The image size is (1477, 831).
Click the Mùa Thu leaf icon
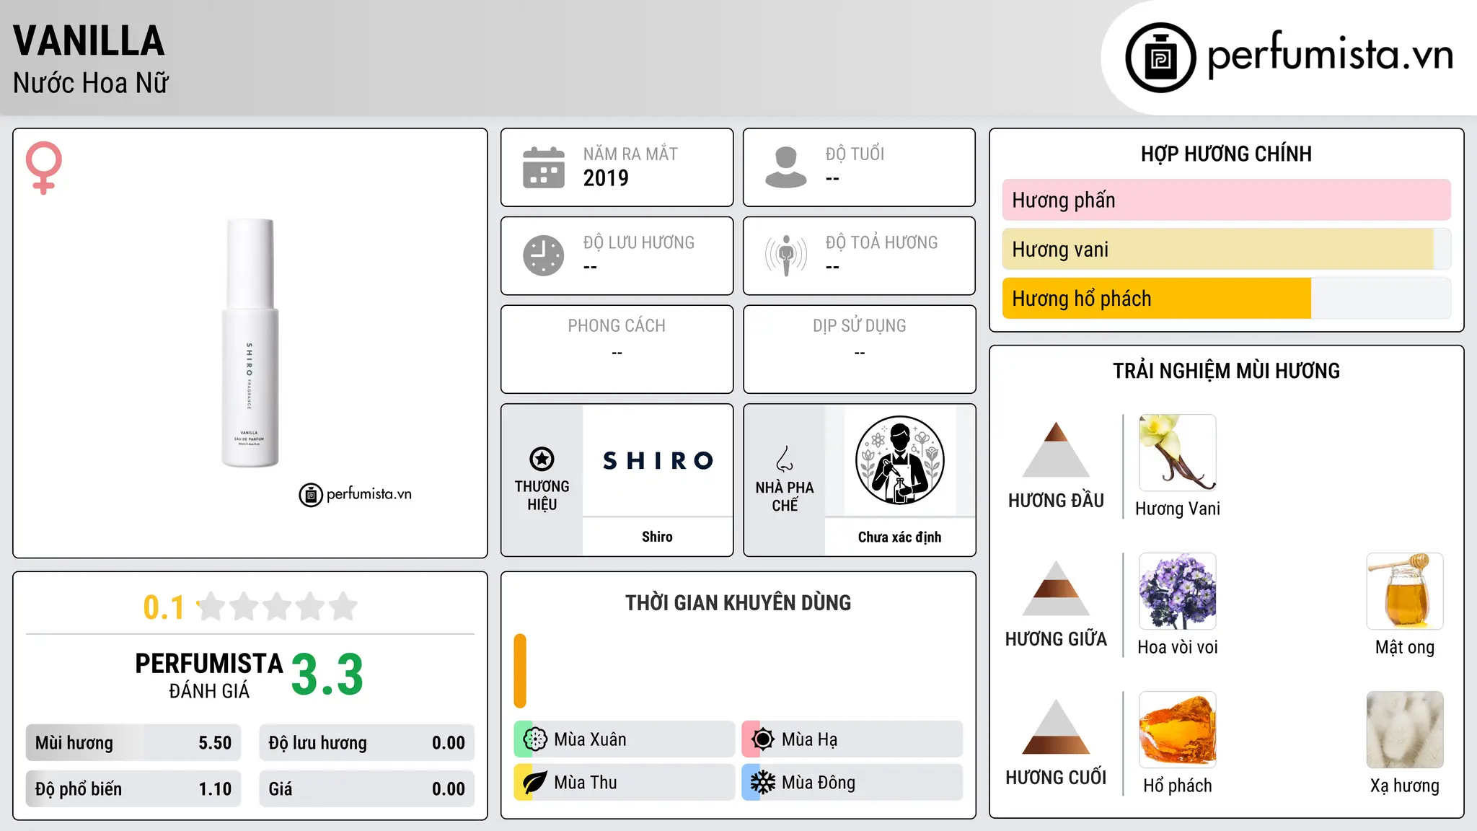coord(534,783)
